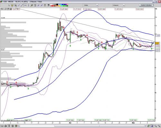Click the 'Ajouter indicateur' button

coord(146,5)
